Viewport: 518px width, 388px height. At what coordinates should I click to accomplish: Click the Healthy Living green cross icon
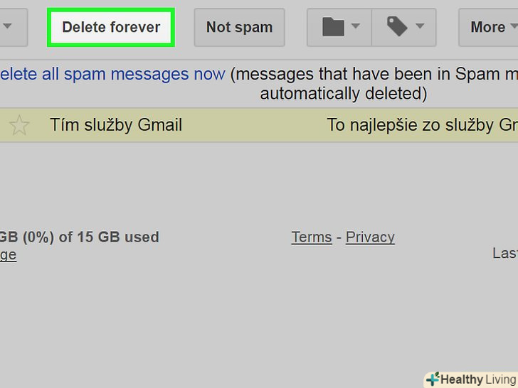click(433, 379)
